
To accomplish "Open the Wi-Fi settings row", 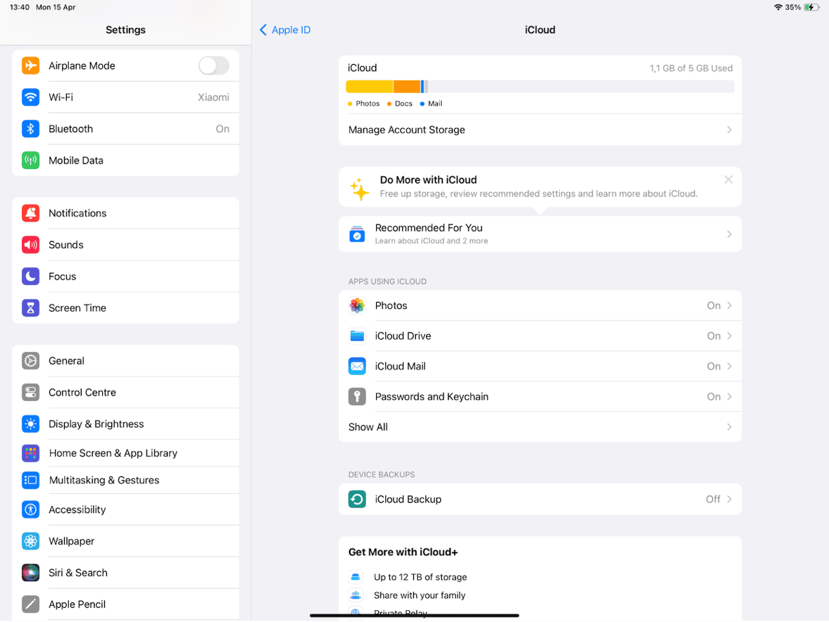I will coord(125,97).
